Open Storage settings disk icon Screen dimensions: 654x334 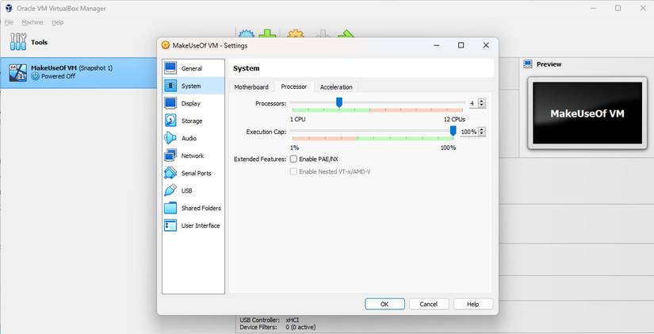click(170, 121)
